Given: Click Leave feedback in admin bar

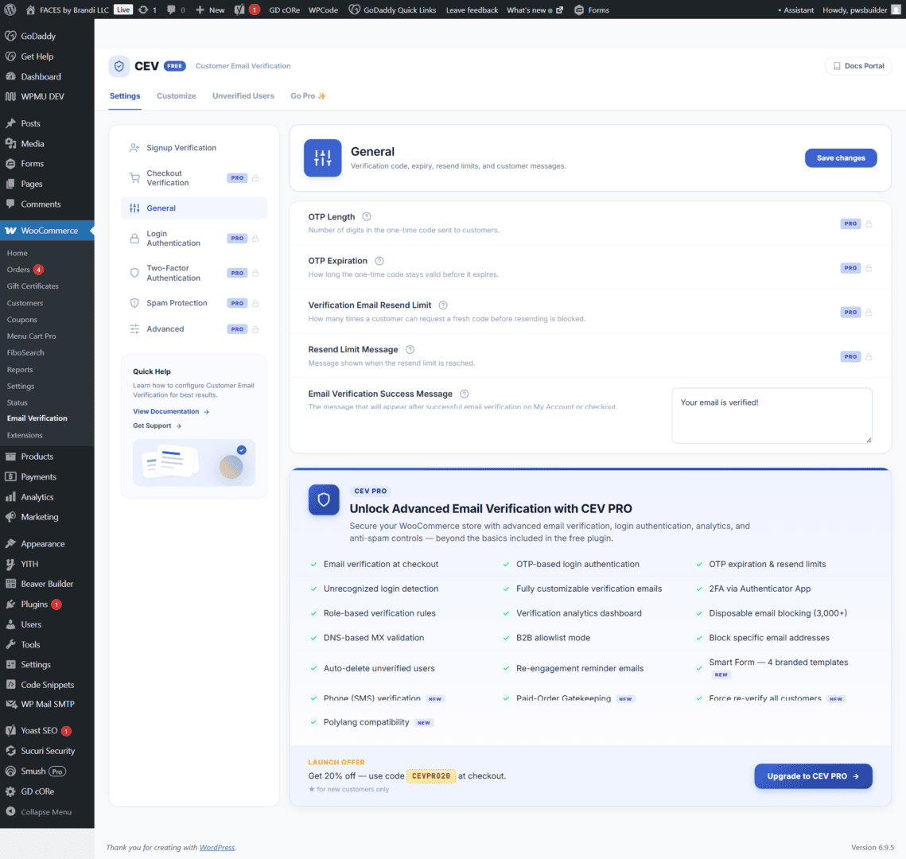Looking at the screenshot, I should pyautogui.click(x=472, y=10).
